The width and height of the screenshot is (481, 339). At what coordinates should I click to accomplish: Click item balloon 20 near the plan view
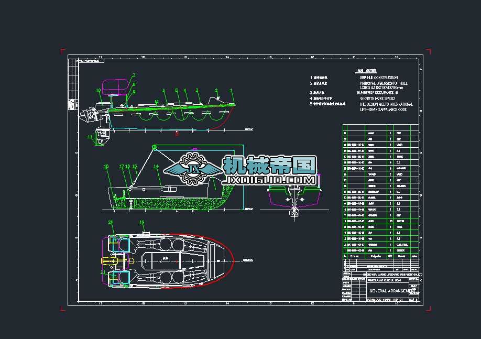(x=110, y=222)
